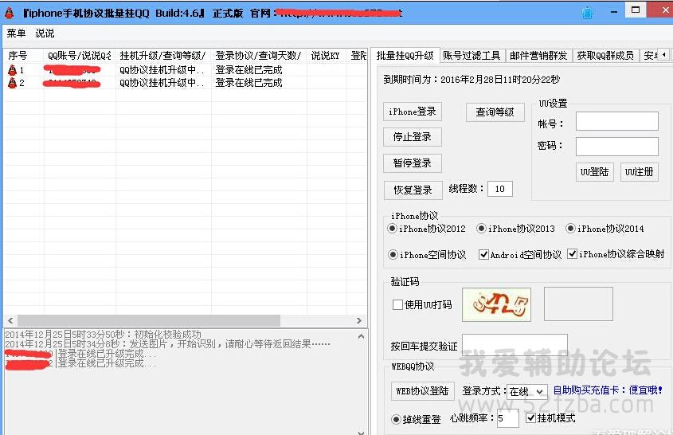673x435 pixels.
Task: Click the iPhone登录 button
Action: (412, 112)
